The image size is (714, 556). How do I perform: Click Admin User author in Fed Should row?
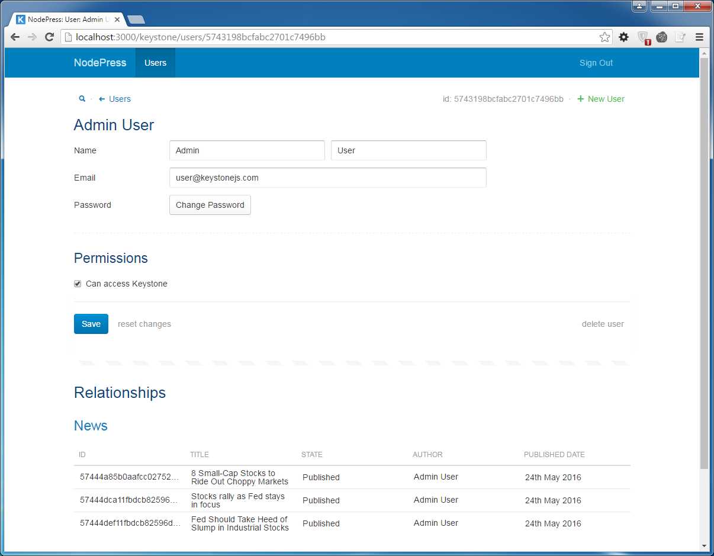(436, 523)
